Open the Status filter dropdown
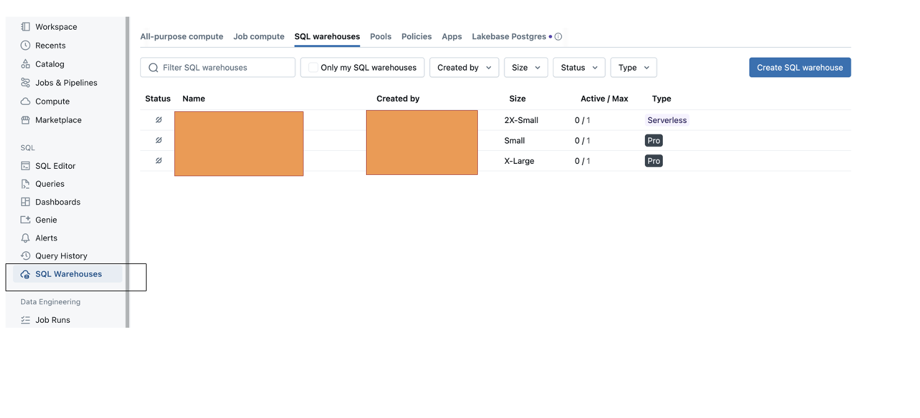920x418 pixels. (579, 67)
